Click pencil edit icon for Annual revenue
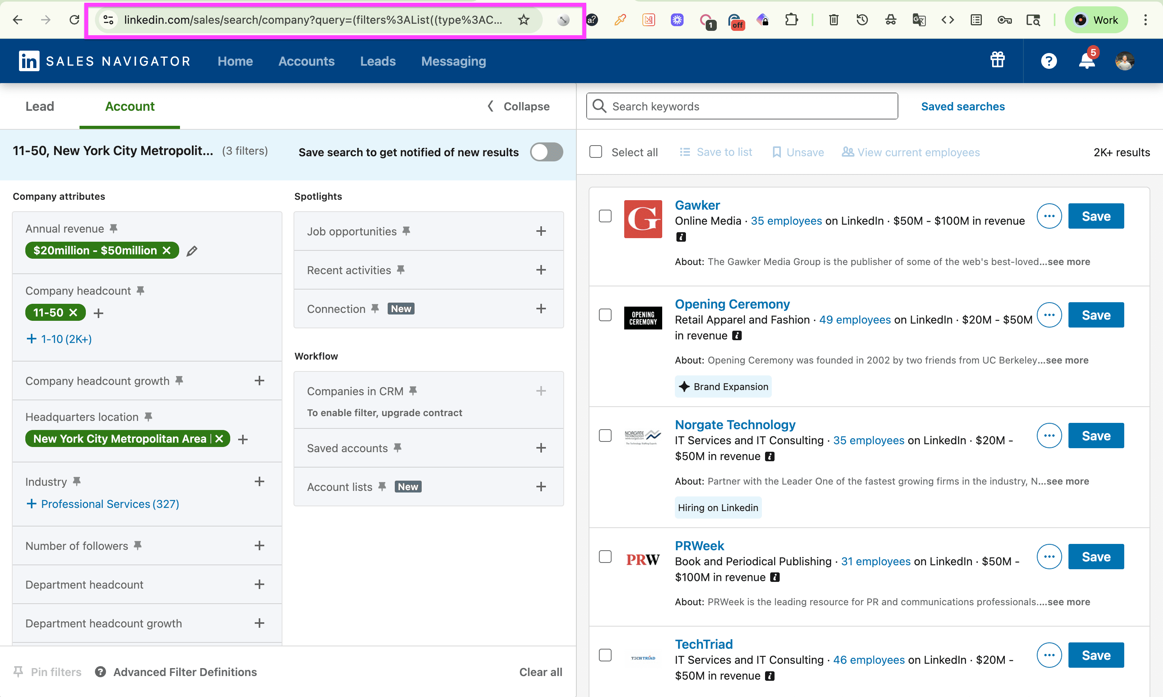The height and width of the screenshot is (697, 1163). (191, 251)
